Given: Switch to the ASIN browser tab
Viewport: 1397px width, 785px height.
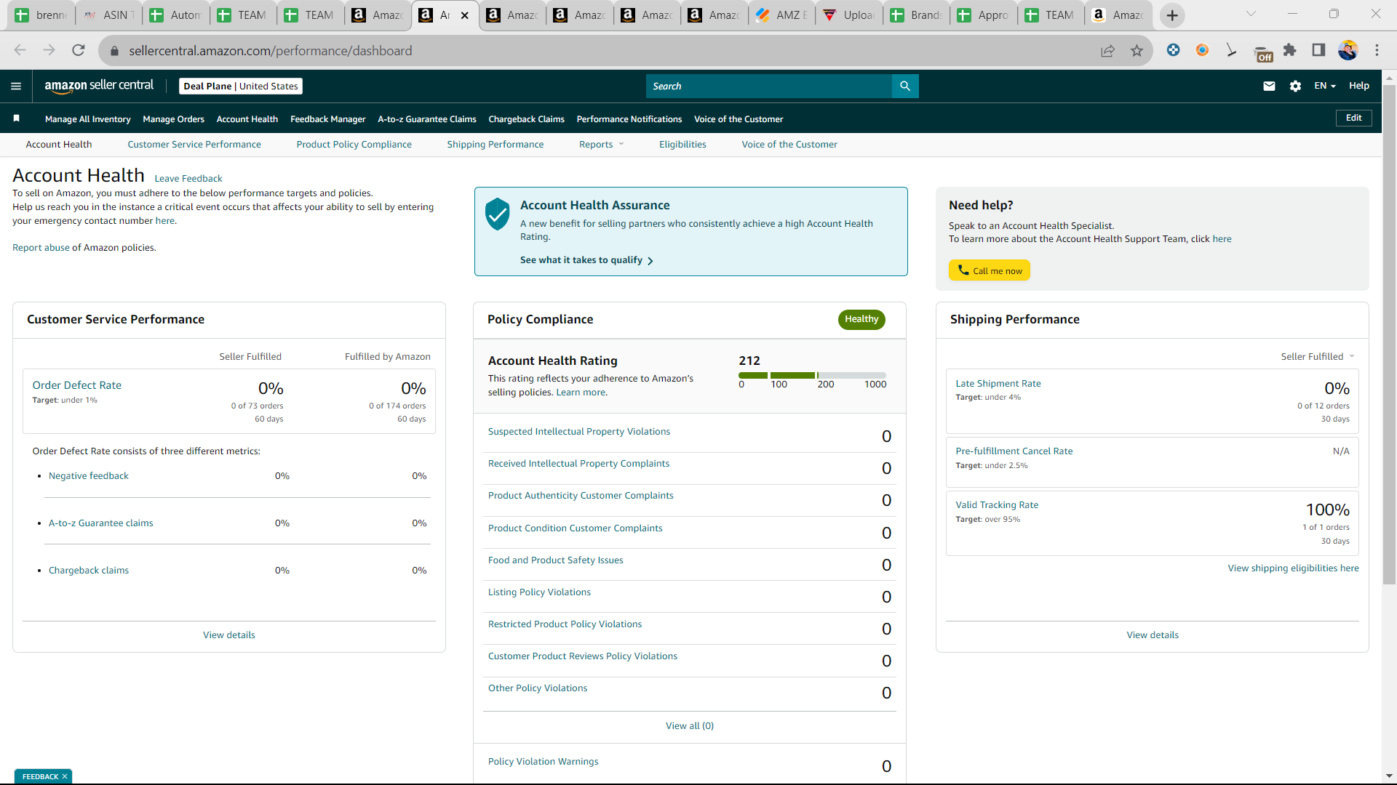Looking at the screenshot, I should [108, 15].
